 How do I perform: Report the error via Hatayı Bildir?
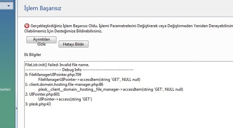pos(73,44)
